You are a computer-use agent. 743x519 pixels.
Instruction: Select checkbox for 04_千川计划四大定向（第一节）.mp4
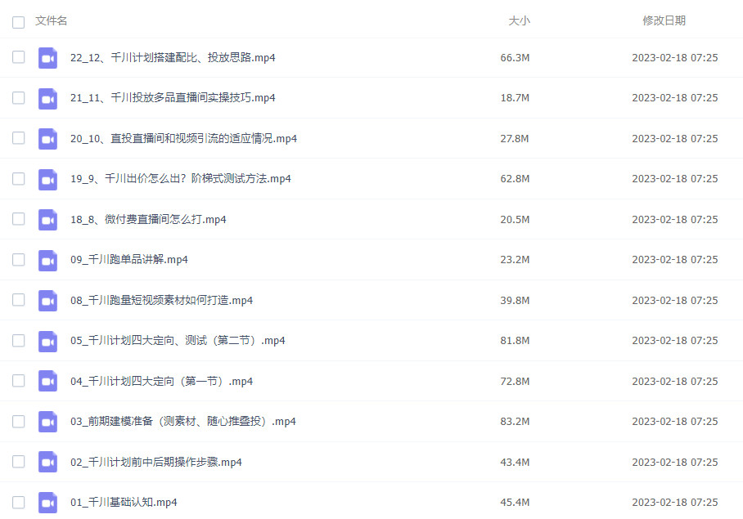18,382
